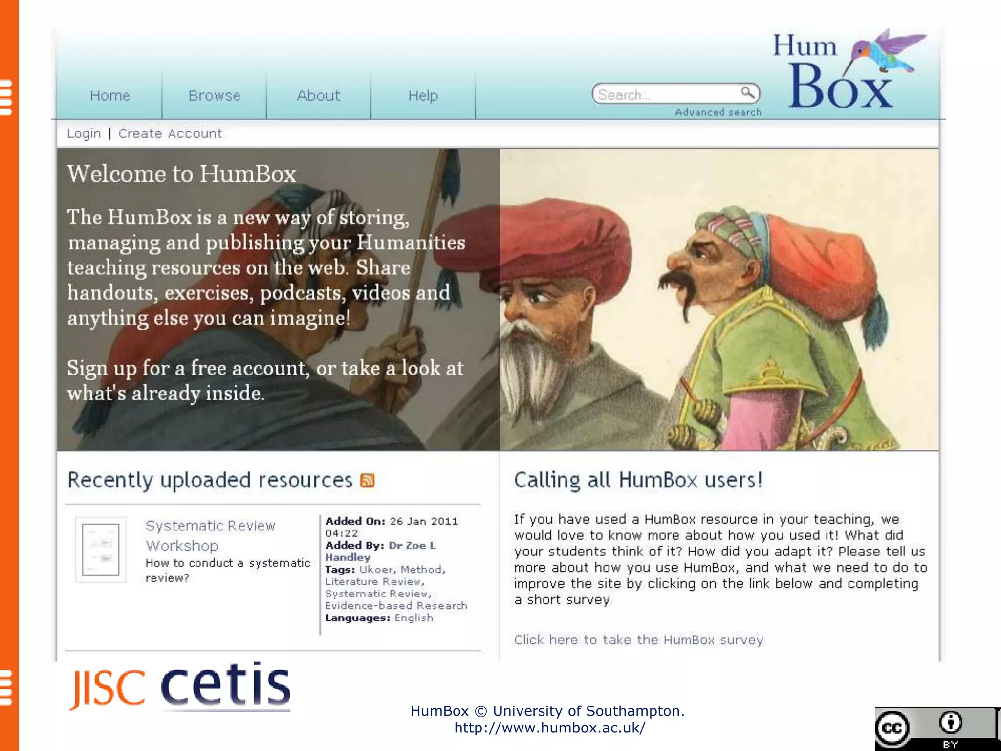Click here to take the HumBox survey
Image resolution: width=1001 pixels, height=751 pixels.
(638, 640)
